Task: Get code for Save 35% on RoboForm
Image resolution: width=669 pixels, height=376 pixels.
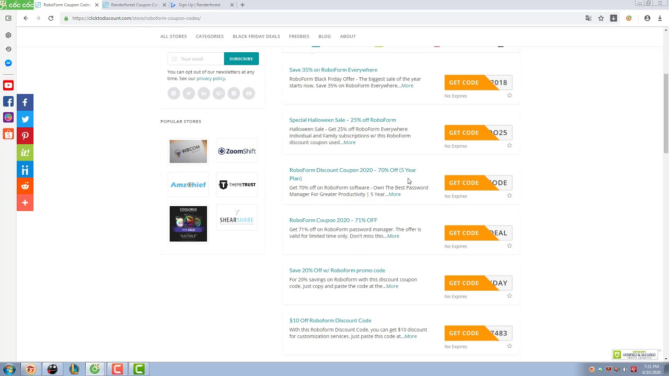Action: 478,83
